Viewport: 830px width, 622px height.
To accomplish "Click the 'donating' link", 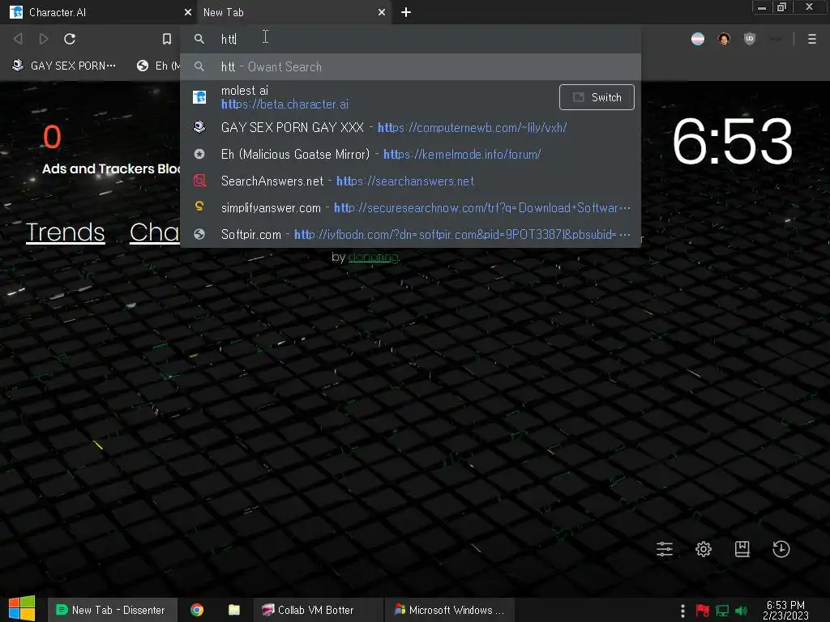I will [x=373, y=257].
